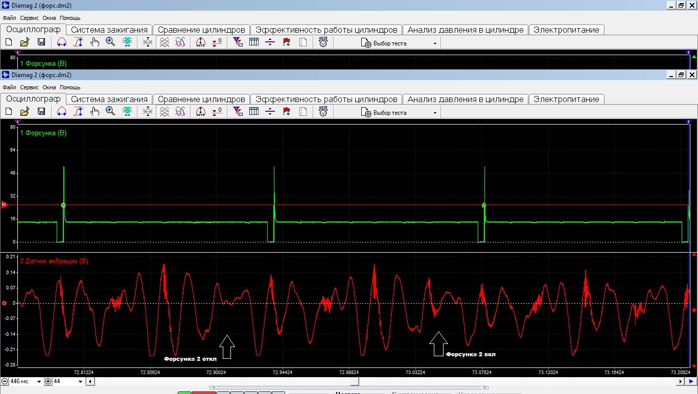Select hand pan tool in background window
The width and height of the screenshot is (698, 394).
tap(95, 42)
